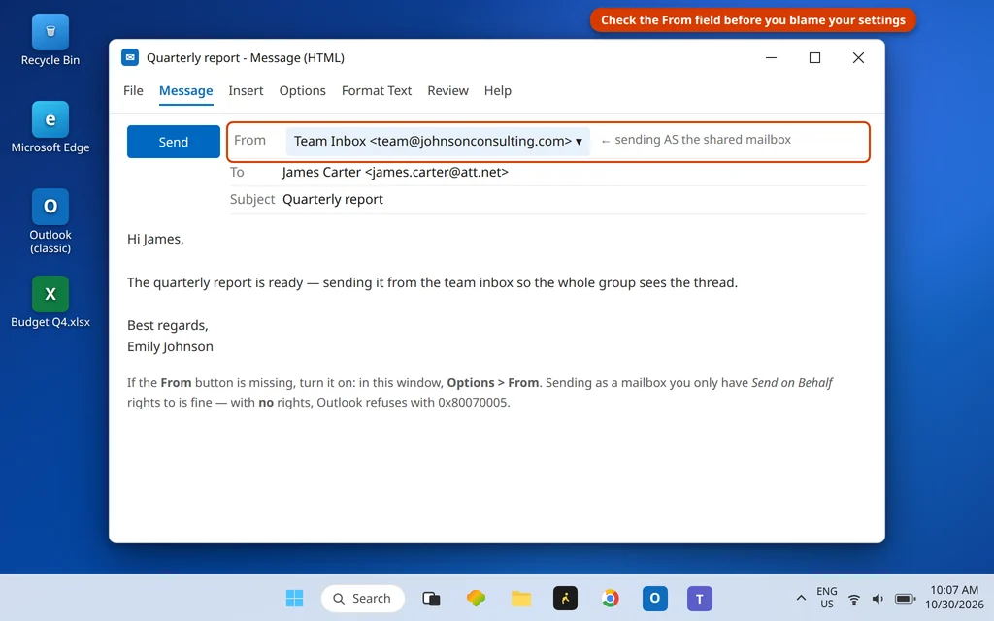Click the From field label

point(249,140)
